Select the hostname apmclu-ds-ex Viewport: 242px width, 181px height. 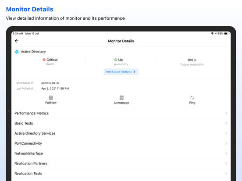tap(50, 83)
